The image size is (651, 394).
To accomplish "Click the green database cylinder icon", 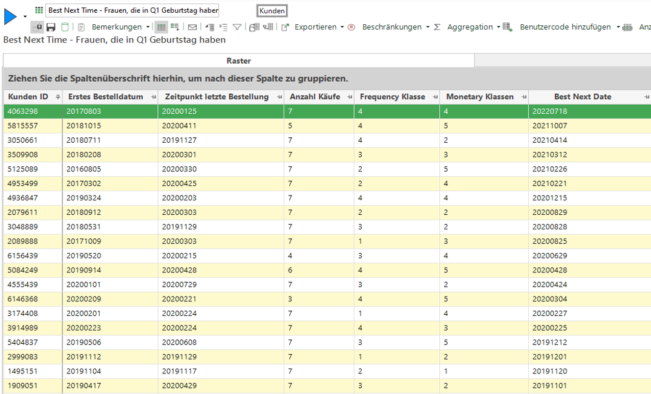I will point(65,27).
